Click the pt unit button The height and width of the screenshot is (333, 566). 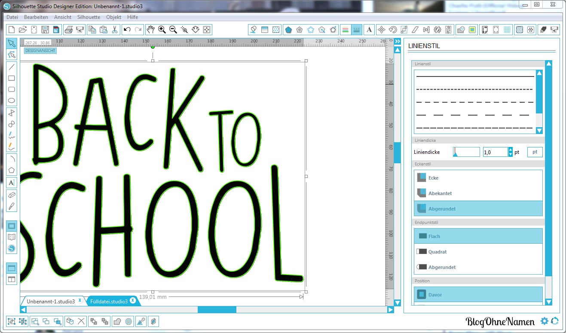point(535,152)
